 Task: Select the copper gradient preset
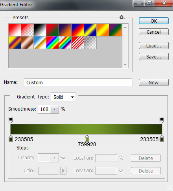click(x=27, y=42)
